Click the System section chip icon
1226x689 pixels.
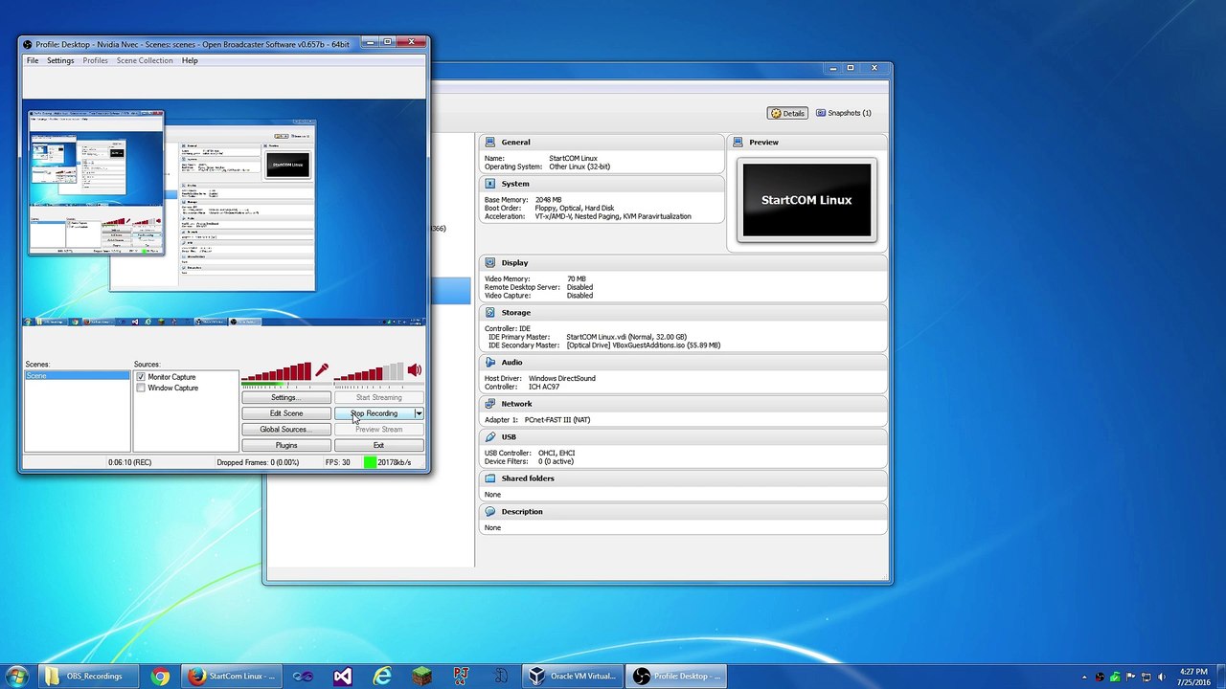pos(490,184)
